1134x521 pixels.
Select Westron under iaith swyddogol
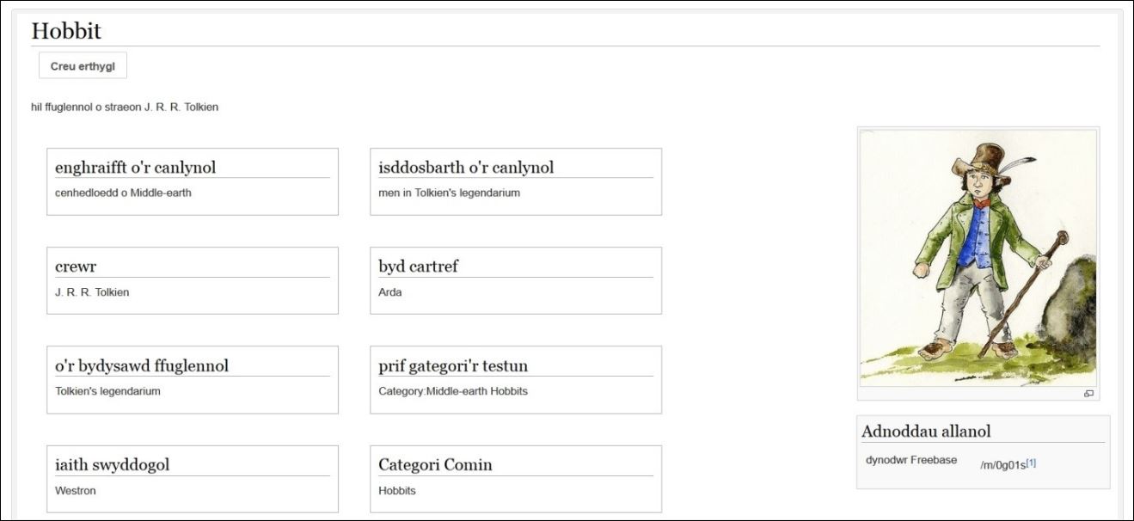click(x=76, y=491)
